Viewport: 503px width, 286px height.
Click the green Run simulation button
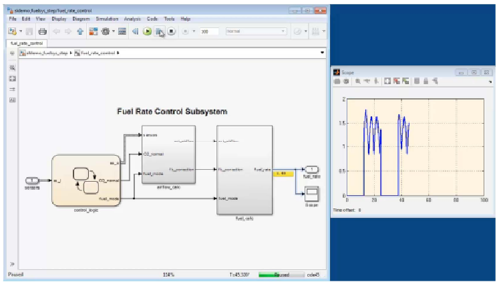pos(147,31)
